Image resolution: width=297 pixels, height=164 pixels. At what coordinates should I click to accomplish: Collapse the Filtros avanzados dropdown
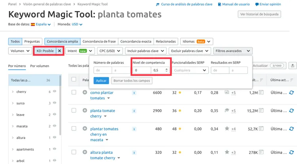click(233, 51)
